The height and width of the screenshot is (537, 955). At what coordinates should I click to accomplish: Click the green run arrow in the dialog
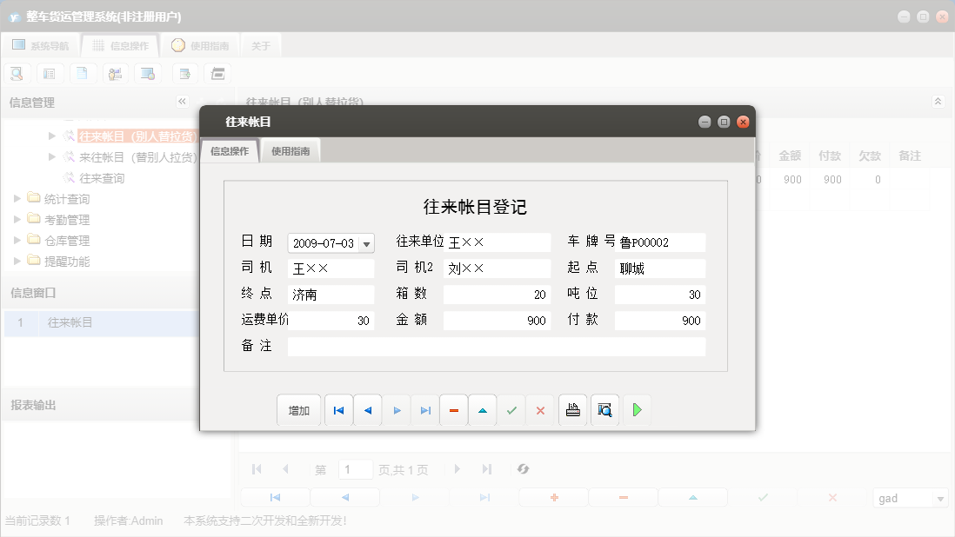click(637, 409)
